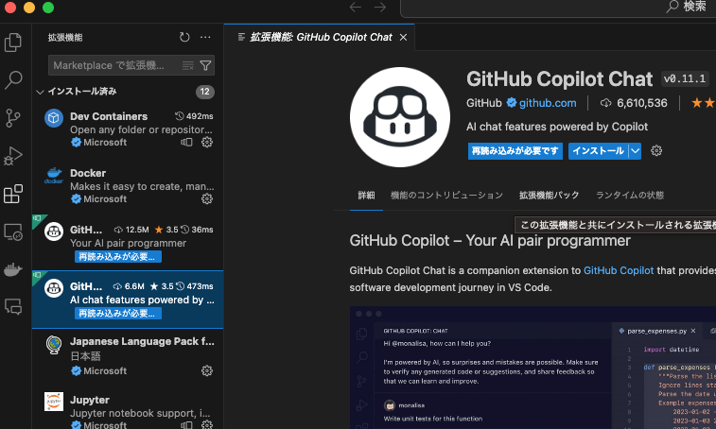Click the インストール button
The image size is (716, 429).
(598, 151)
